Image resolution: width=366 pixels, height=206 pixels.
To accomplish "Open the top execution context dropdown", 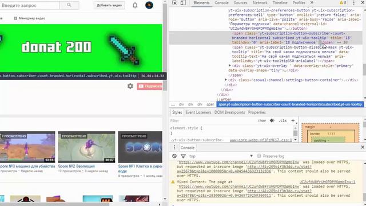I will (221, 156).
